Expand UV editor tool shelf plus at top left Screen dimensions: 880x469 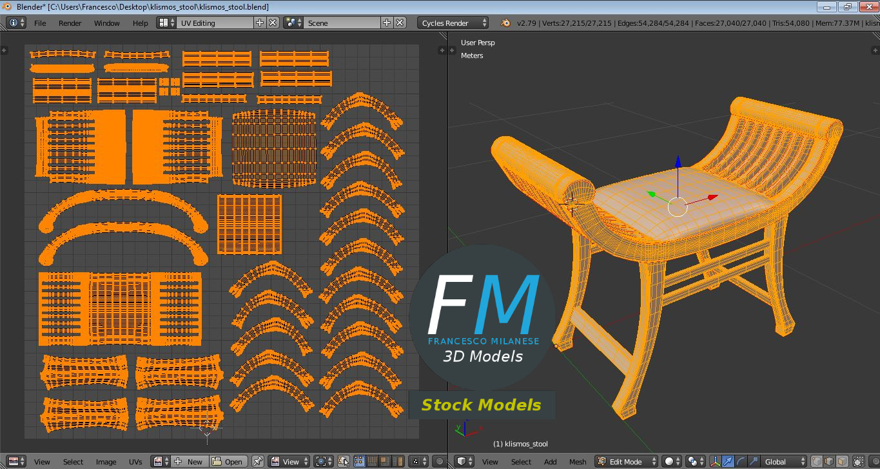coord(4,50)
